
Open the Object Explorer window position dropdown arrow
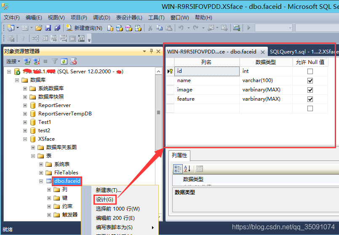point(144,51)
